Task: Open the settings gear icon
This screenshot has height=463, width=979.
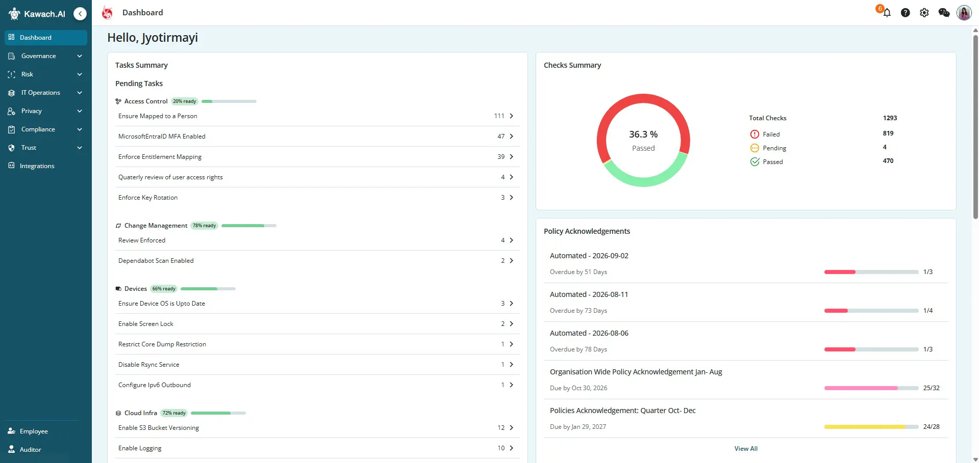Action: tap(924, 13)
